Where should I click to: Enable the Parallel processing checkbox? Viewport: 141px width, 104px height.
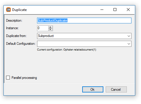tap(8, 78)
